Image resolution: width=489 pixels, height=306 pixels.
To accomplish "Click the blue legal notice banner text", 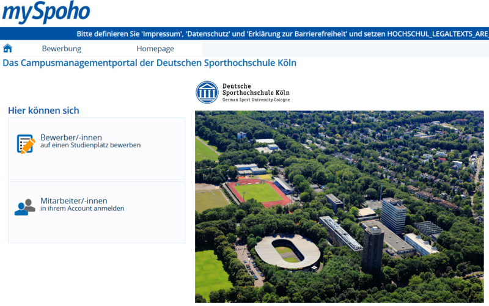I will tap(282, 34).
